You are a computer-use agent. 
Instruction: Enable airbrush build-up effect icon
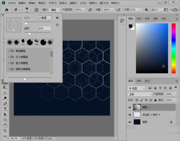(x=118, y=10)
